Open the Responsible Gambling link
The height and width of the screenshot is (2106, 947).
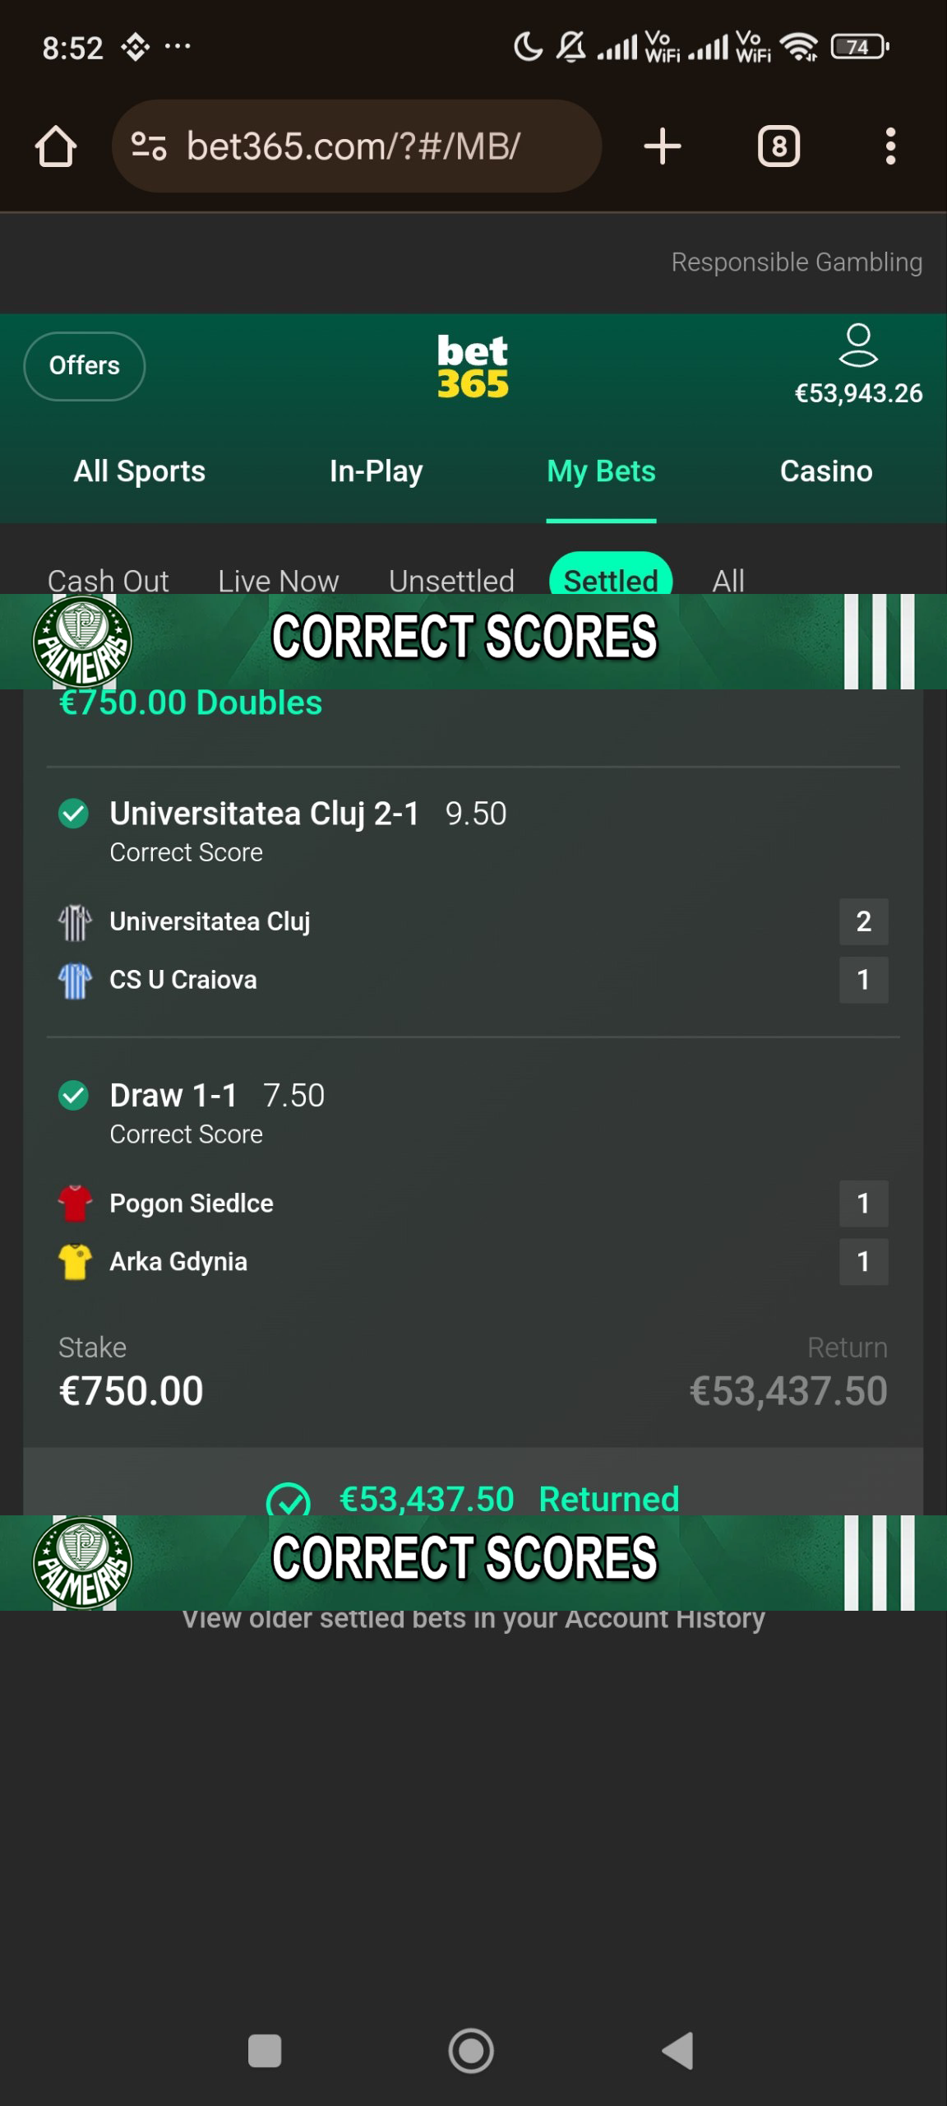point(797,262)
